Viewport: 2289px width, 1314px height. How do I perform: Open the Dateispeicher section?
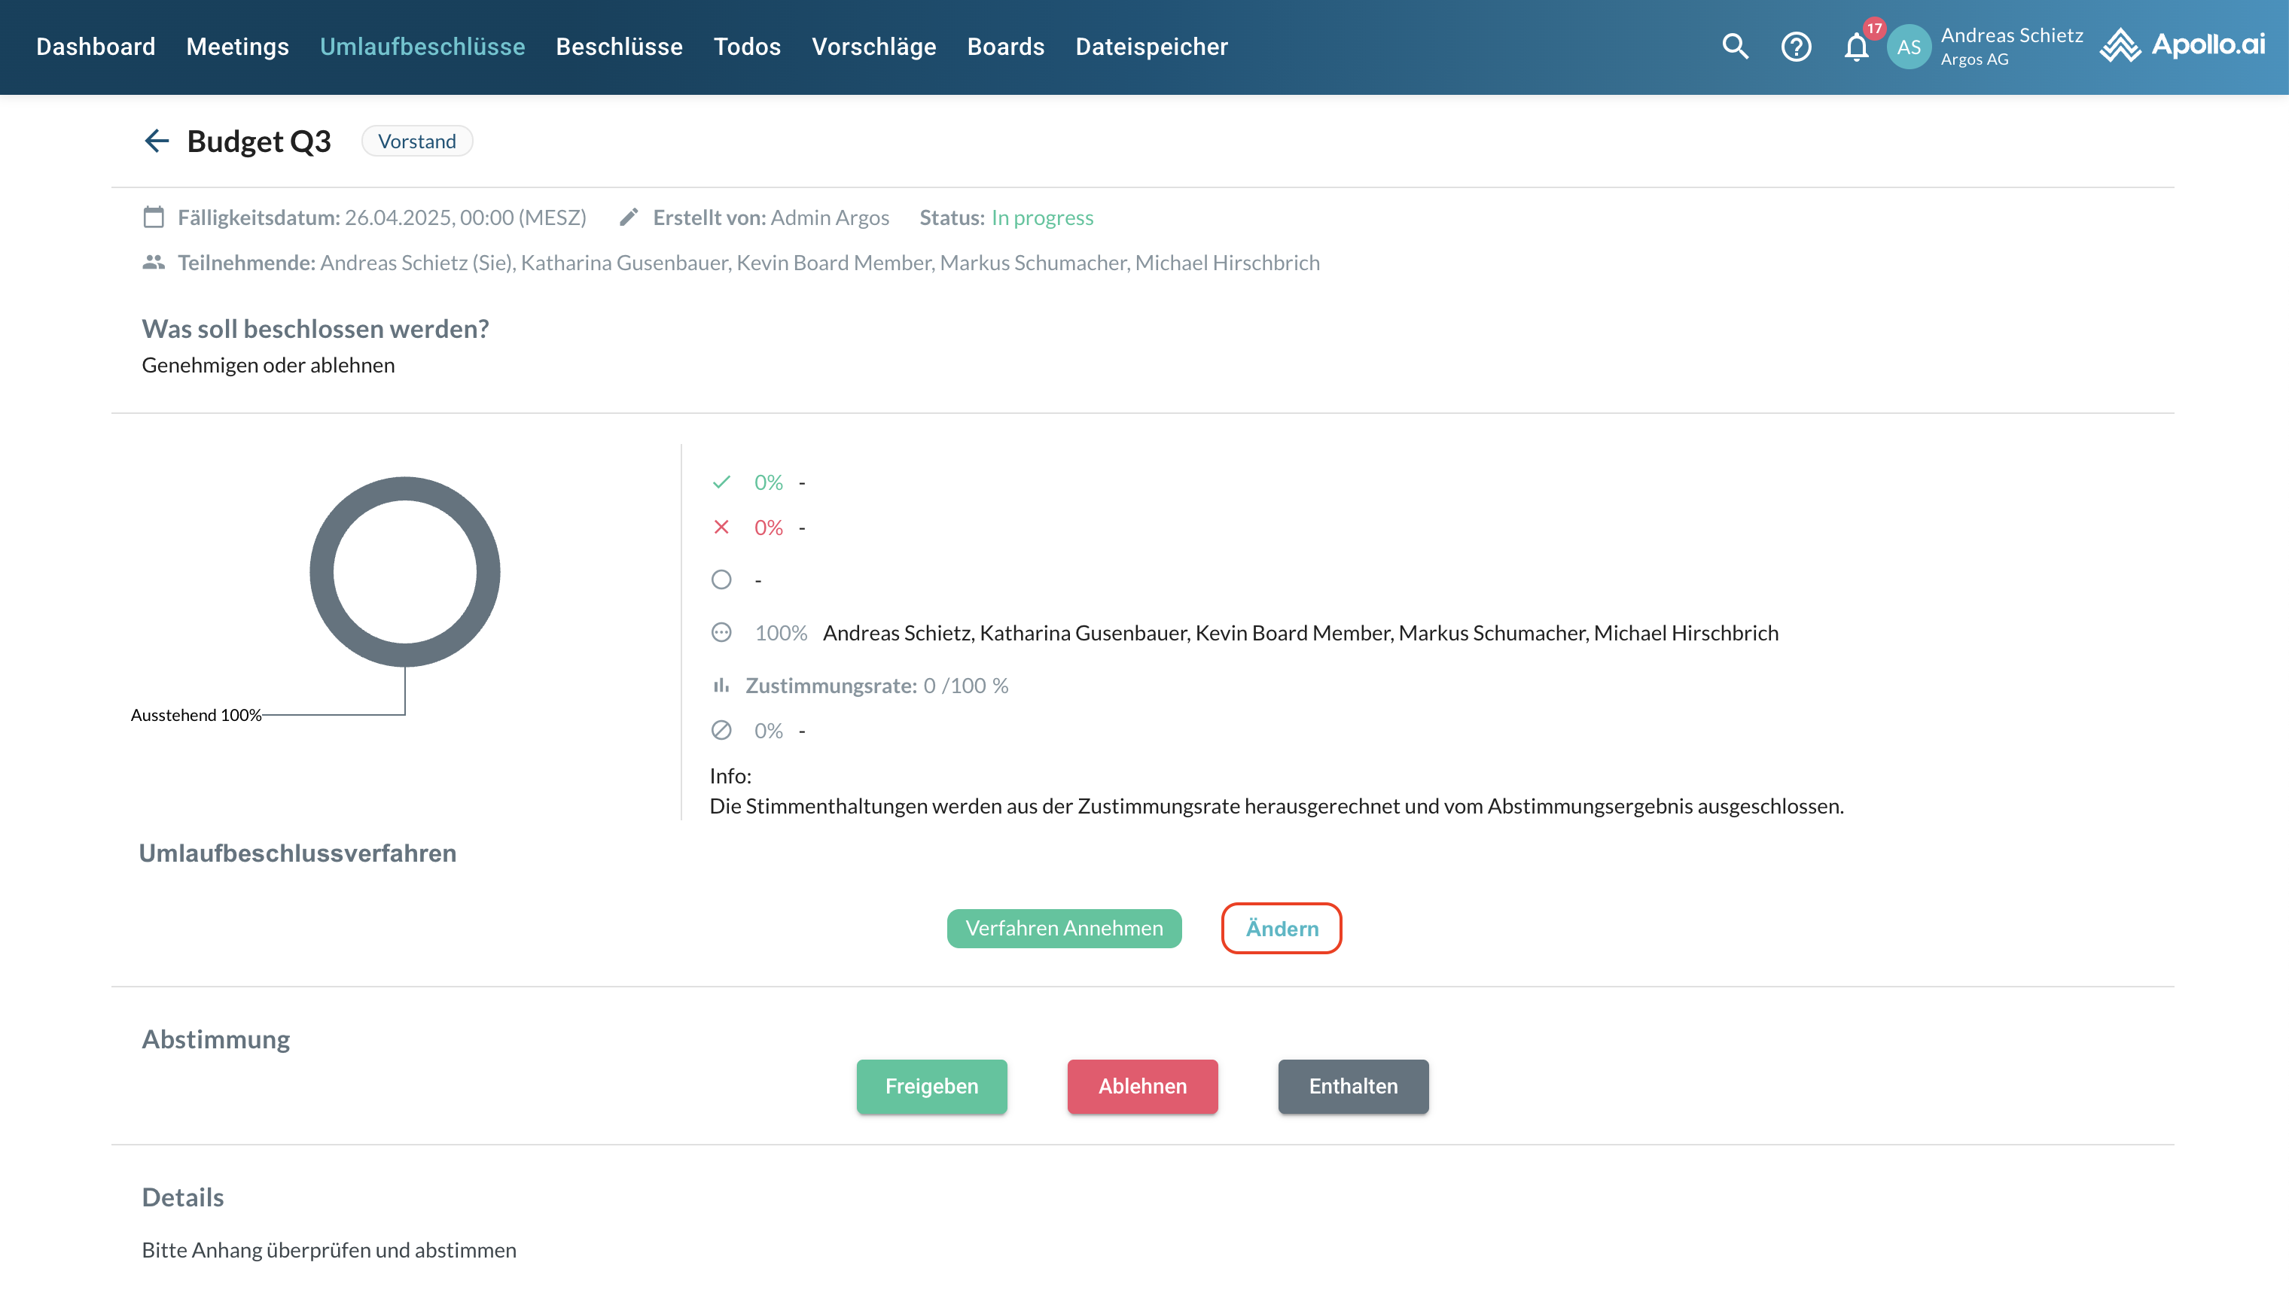pyautogui.click(x=1151, y=46)
